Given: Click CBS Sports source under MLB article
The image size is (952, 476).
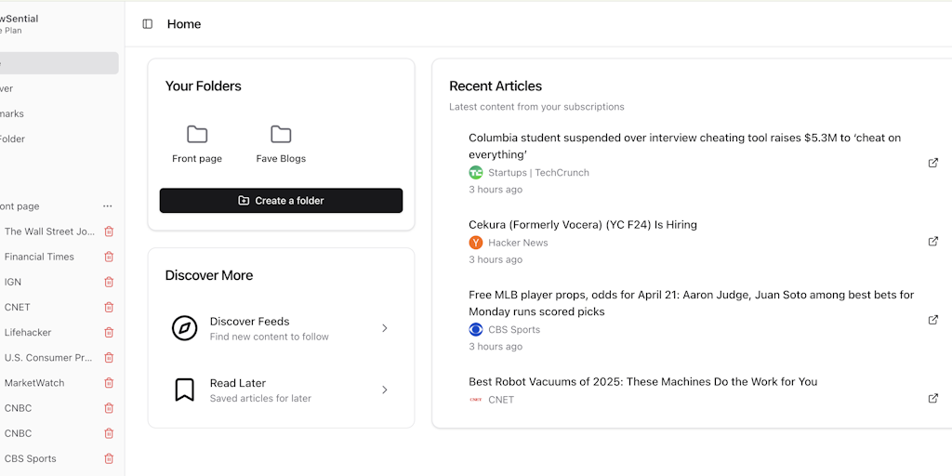Looking at the screenshot, I should coord(514,330).
